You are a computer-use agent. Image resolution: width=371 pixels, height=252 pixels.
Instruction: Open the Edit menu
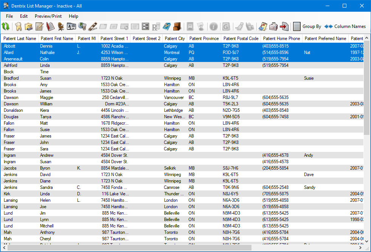pos(24,16)
